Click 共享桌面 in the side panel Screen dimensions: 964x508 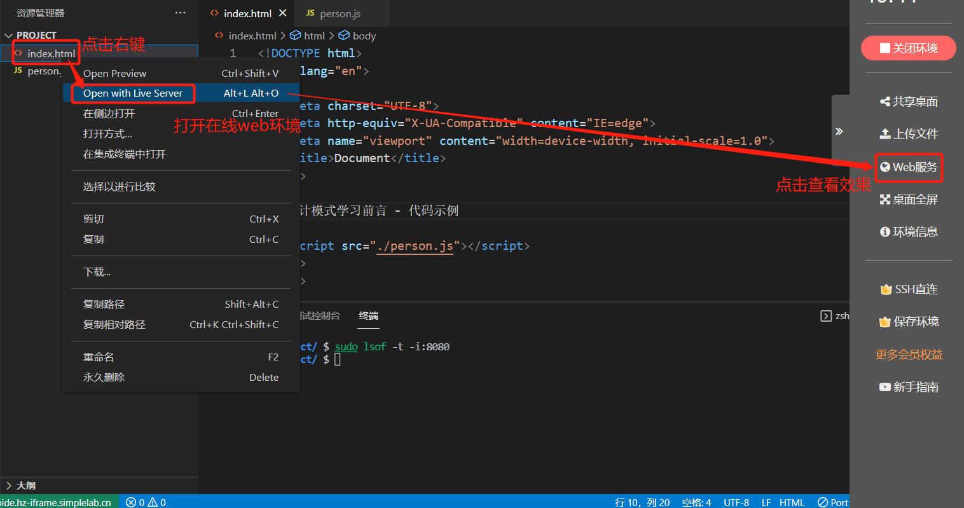click(909, 101)
